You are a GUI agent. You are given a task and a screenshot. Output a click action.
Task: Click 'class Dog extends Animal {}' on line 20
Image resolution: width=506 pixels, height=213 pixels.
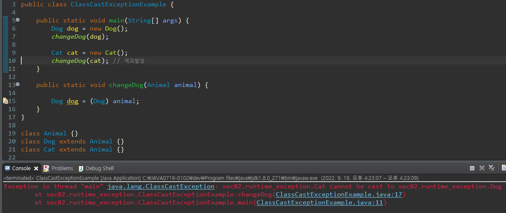[73, 142]
